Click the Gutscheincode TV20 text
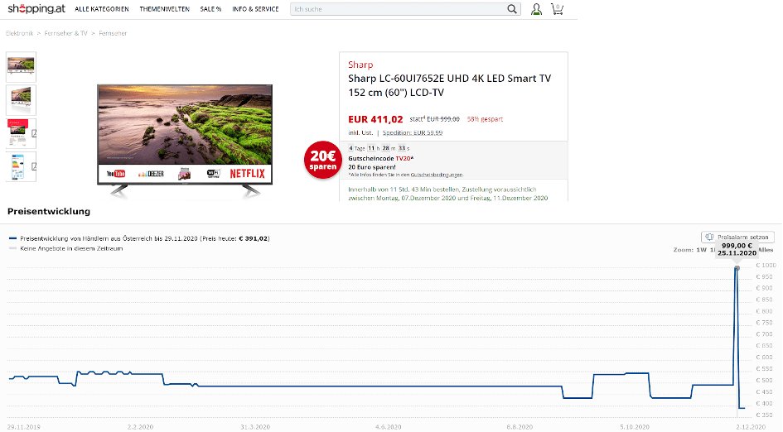This screenshot has width=783, height=432. [380, 159]
